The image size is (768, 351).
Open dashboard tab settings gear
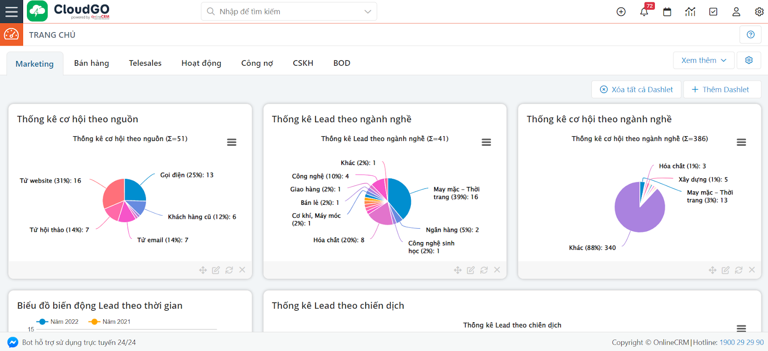click(749, 60)
